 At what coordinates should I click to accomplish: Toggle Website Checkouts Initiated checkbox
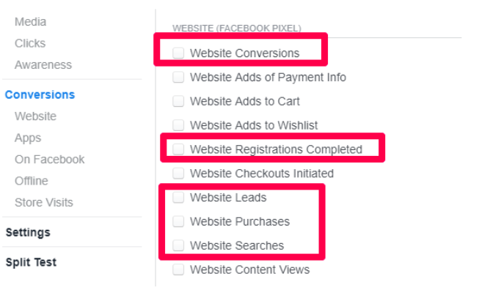pyautogui.click(x=178, y=174)
